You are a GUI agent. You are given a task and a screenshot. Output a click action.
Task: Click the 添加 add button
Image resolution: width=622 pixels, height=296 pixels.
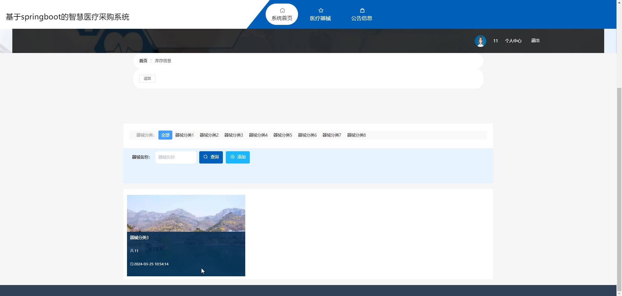238,157
